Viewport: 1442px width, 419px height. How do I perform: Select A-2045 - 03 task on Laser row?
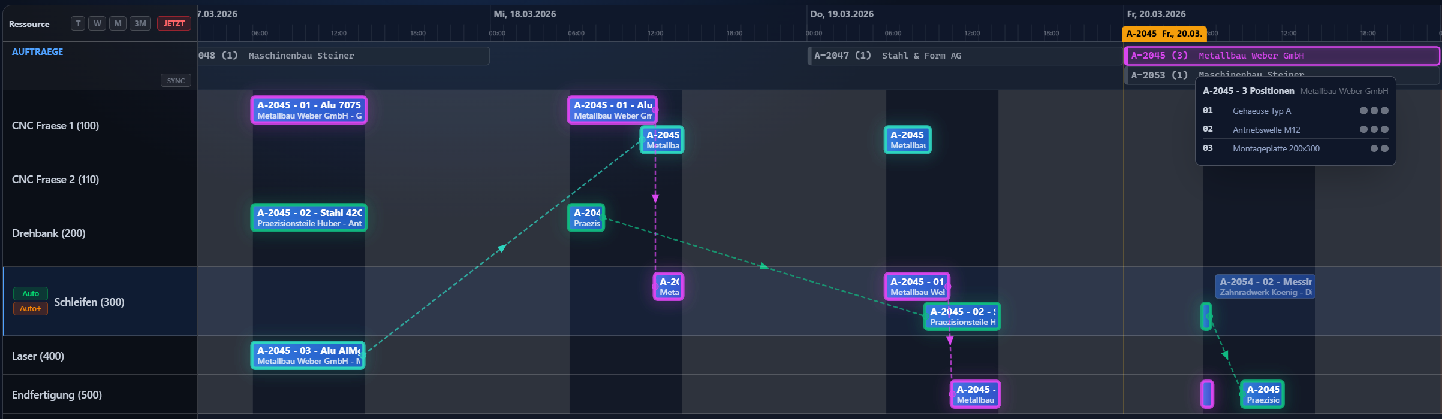pyautogui.click(x=308, y=356)
